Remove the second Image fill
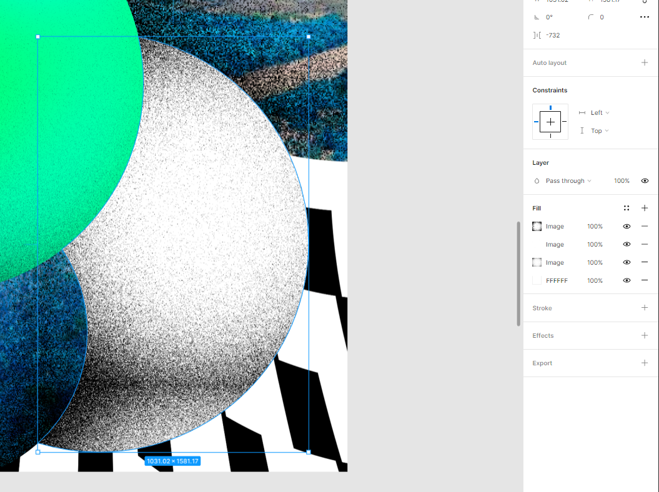 [x=644, y=244]
